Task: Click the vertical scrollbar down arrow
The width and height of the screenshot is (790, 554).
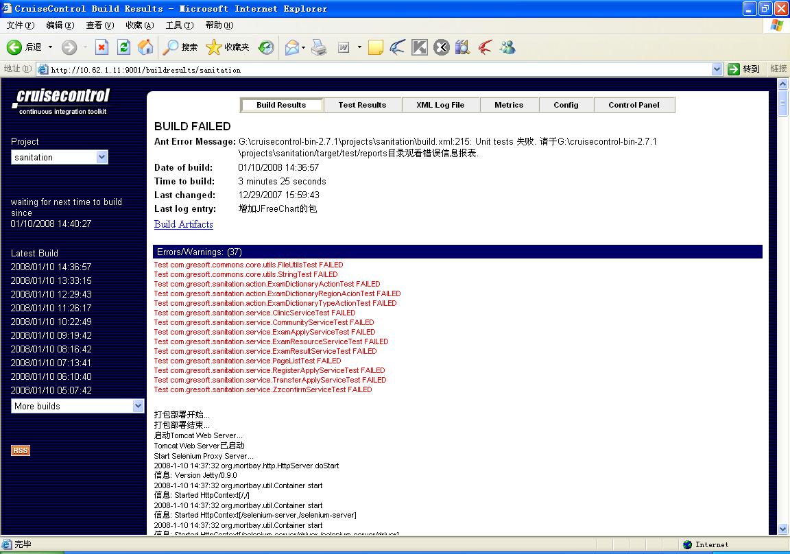Action: 782,529
